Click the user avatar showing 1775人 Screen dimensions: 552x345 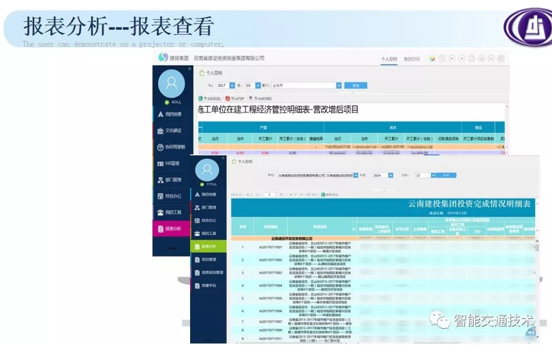(207, 170)
